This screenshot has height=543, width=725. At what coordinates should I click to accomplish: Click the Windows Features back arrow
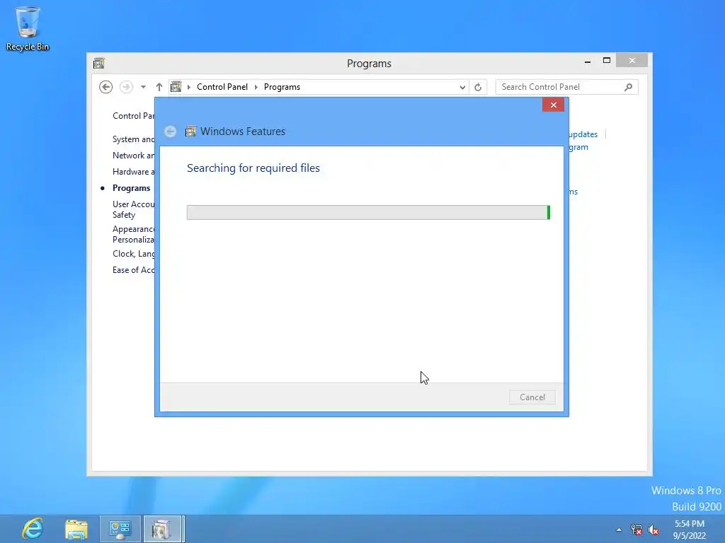[x=171, y=132]
